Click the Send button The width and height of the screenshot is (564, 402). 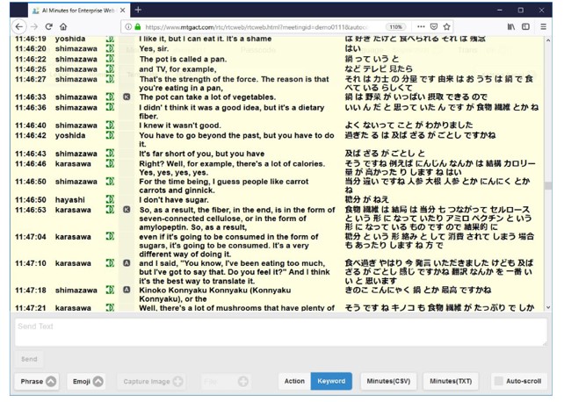coord(29,359)
